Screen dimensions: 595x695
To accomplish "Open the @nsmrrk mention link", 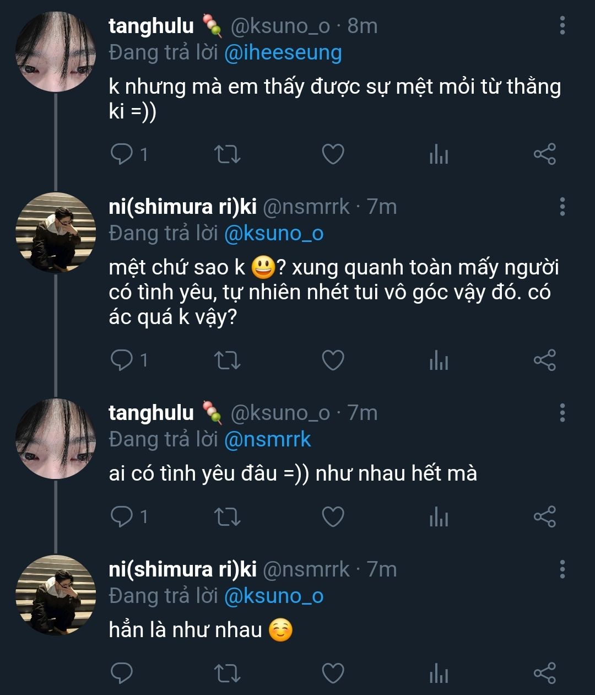I will pyautogui.click(x=268, y=440).
